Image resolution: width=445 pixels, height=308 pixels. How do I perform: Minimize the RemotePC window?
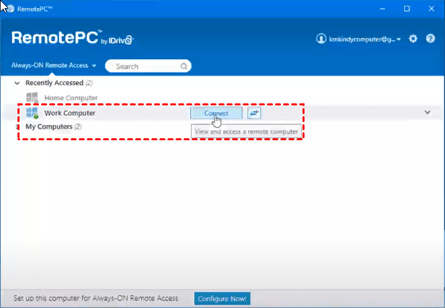(382, 9)
